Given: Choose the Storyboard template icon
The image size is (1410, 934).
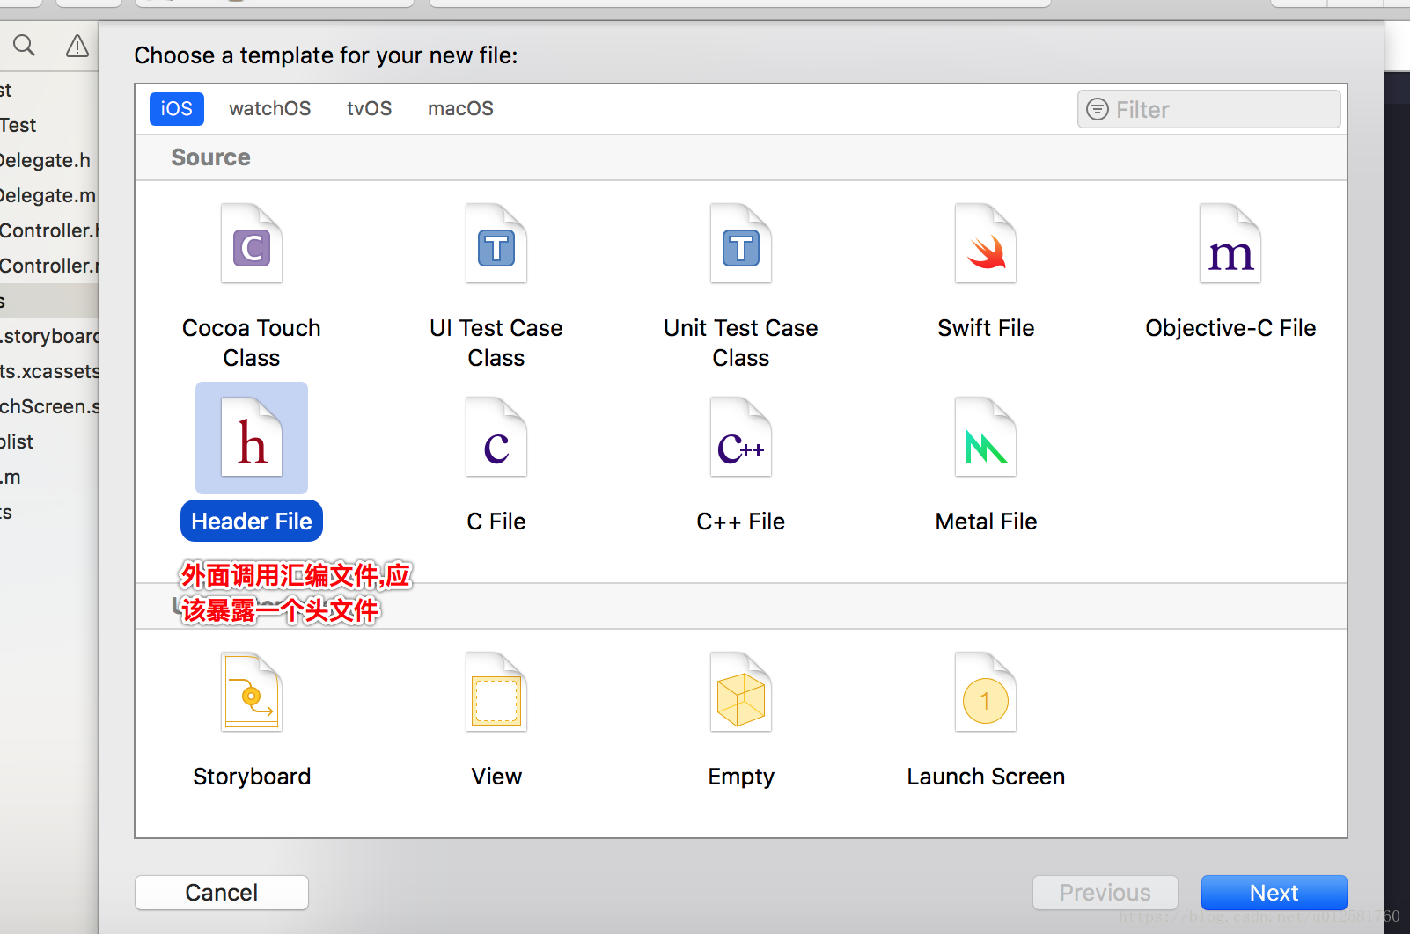Looking at the screenshot, I should [252, 692].
